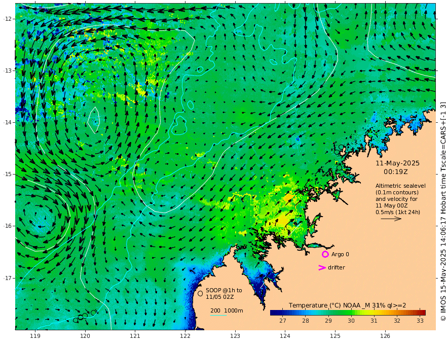Click the date label 11-May-2025
This screenshot has height=345, width=446.
click(397, 163)
